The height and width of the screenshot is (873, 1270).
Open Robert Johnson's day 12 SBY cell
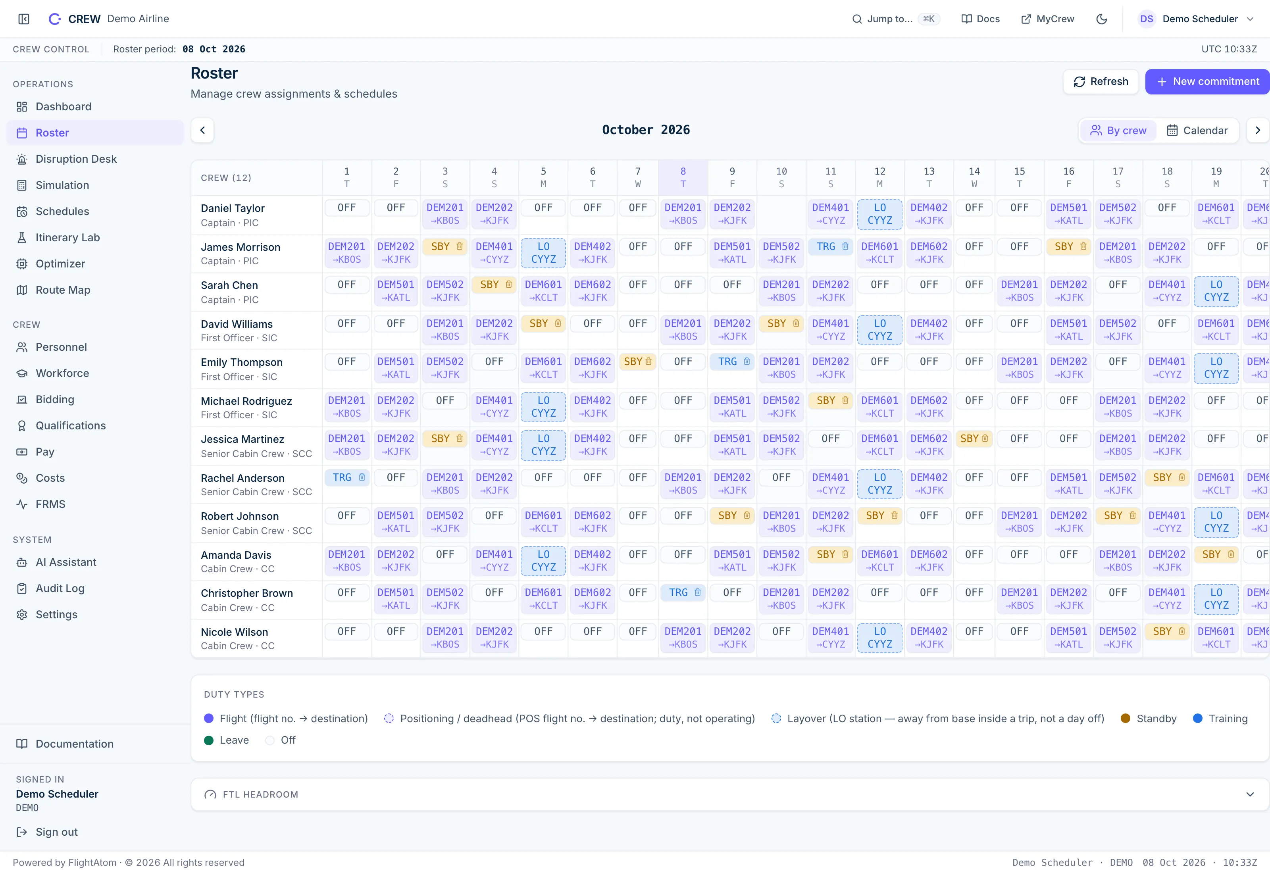click(880, 516)
